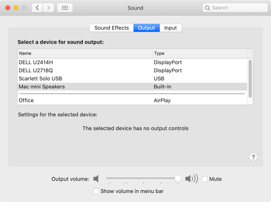Sort devices by Name column header
The image size is (271, 202).
point(85,53)
